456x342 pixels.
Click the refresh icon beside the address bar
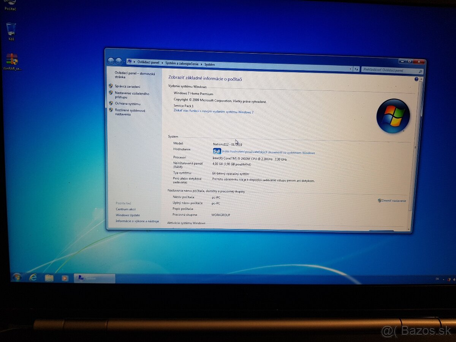[356, 69]
